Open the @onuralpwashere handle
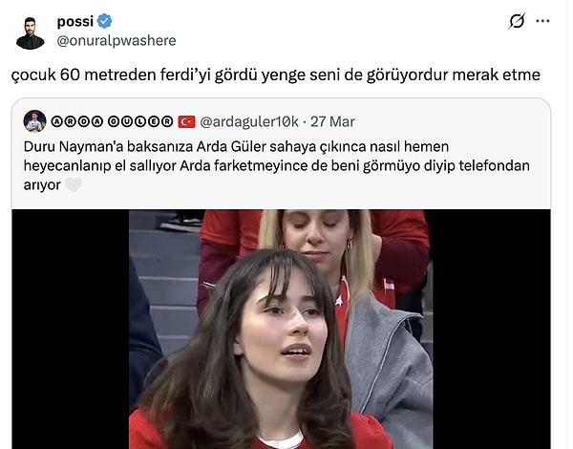573x449 pixels. (117, 40)
